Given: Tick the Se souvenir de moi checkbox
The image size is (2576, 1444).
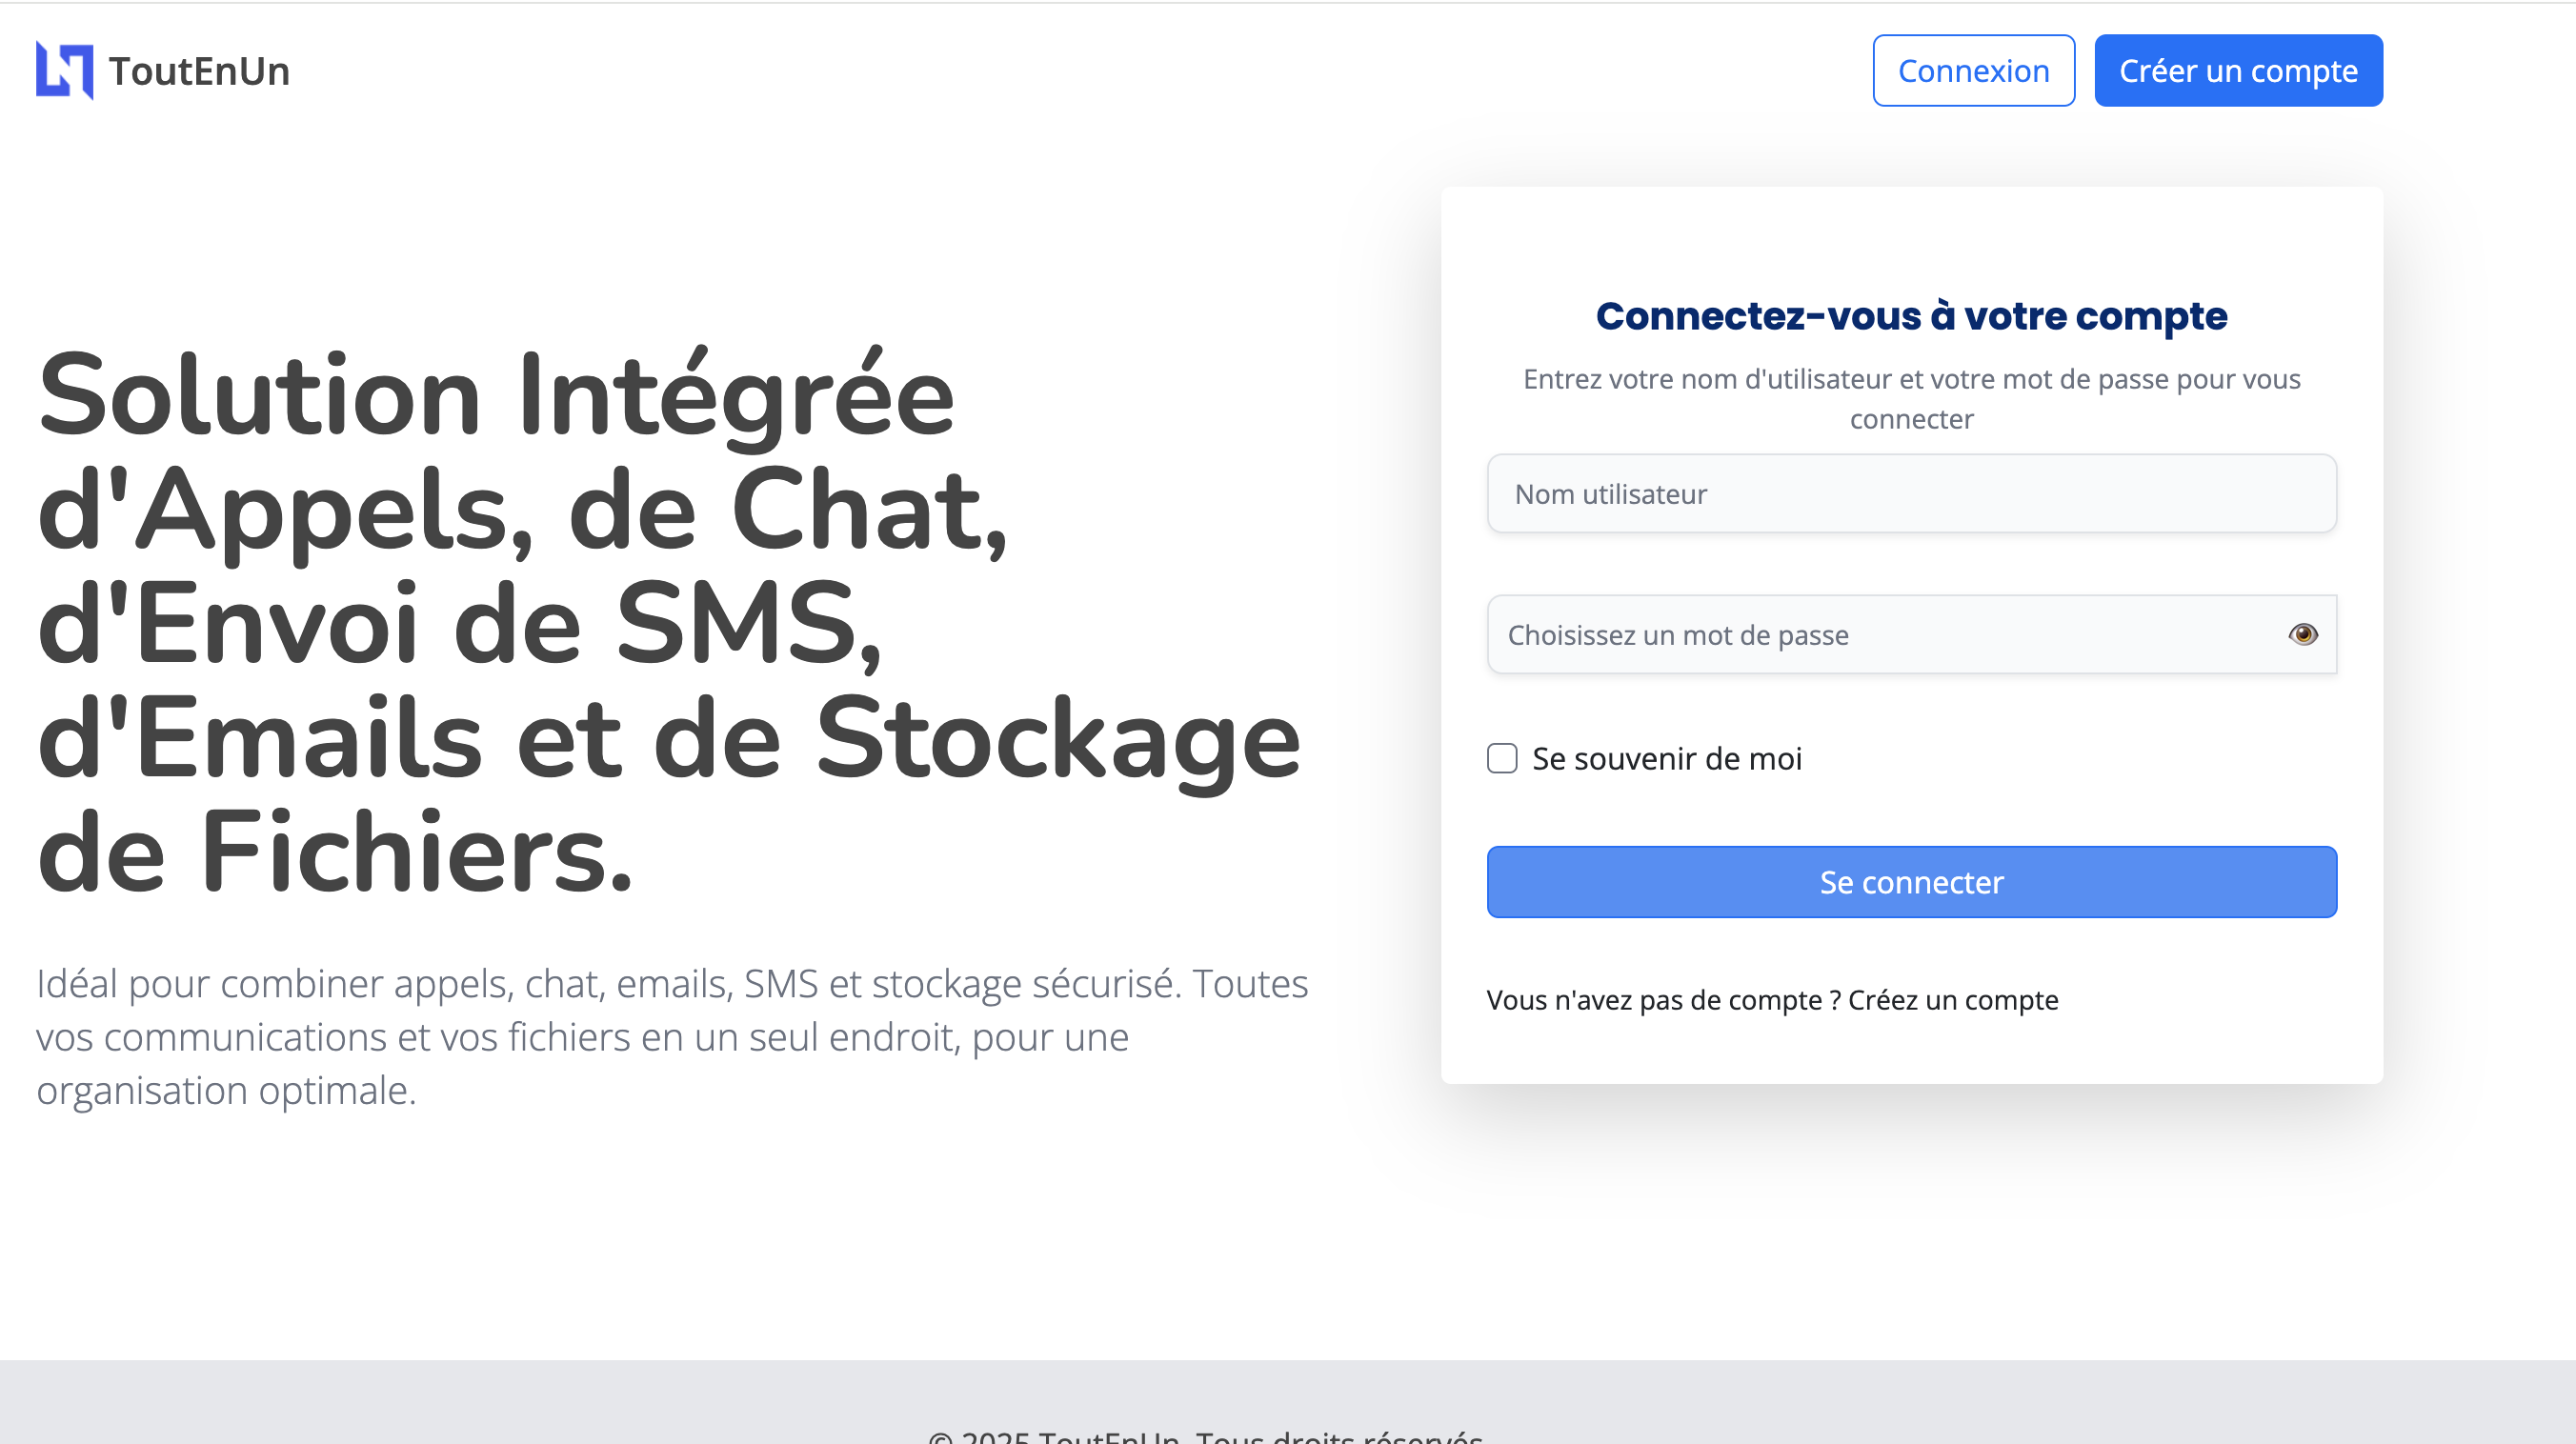Looking at the screenshot, I should [1502, 759].
